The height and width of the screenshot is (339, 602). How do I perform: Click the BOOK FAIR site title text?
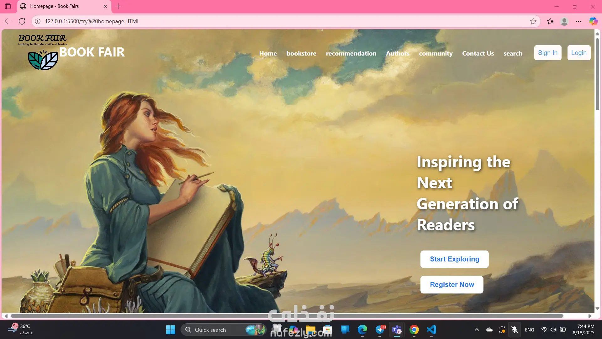[x=92, y=52]
